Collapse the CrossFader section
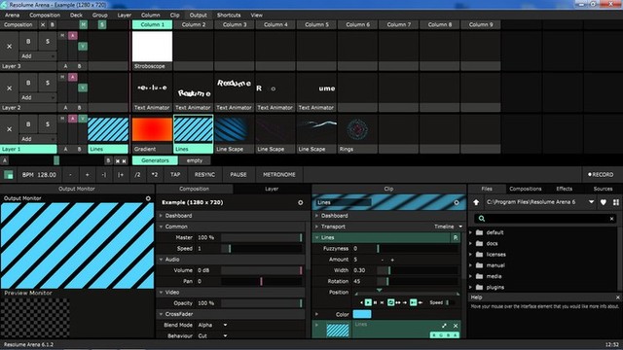Image resolution: width=623 pixels, height=350 pixels. (162, 314)
